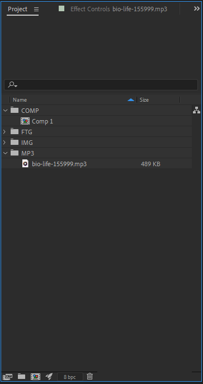Viewport: 203px width, 384px height.
Task: Click the new composition icon
Action: coord(35,376)
